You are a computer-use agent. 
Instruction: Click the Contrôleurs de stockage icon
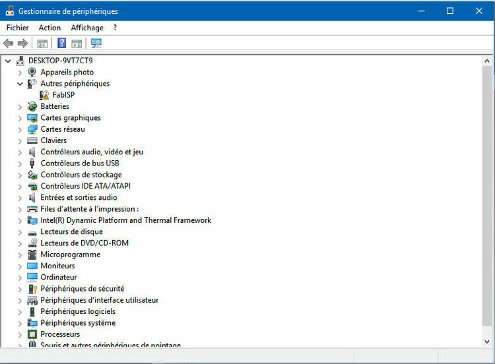(x=32, y=175)
